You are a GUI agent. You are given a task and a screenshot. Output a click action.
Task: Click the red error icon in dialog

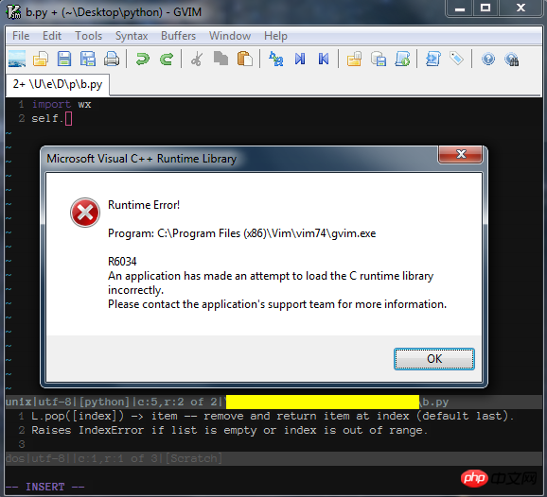tap(85, 213)
